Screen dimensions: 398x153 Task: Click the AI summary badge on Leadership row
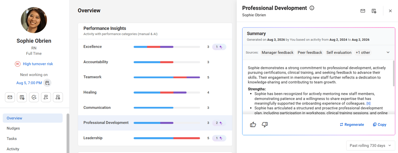point(219,138)
